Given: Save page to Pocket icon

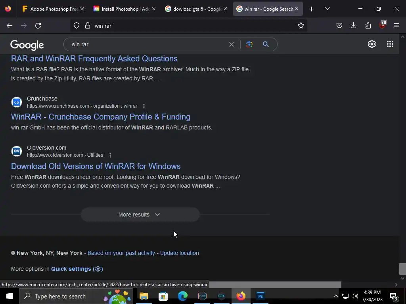Looking at the screenshot, I should click(x=339, y=25).
